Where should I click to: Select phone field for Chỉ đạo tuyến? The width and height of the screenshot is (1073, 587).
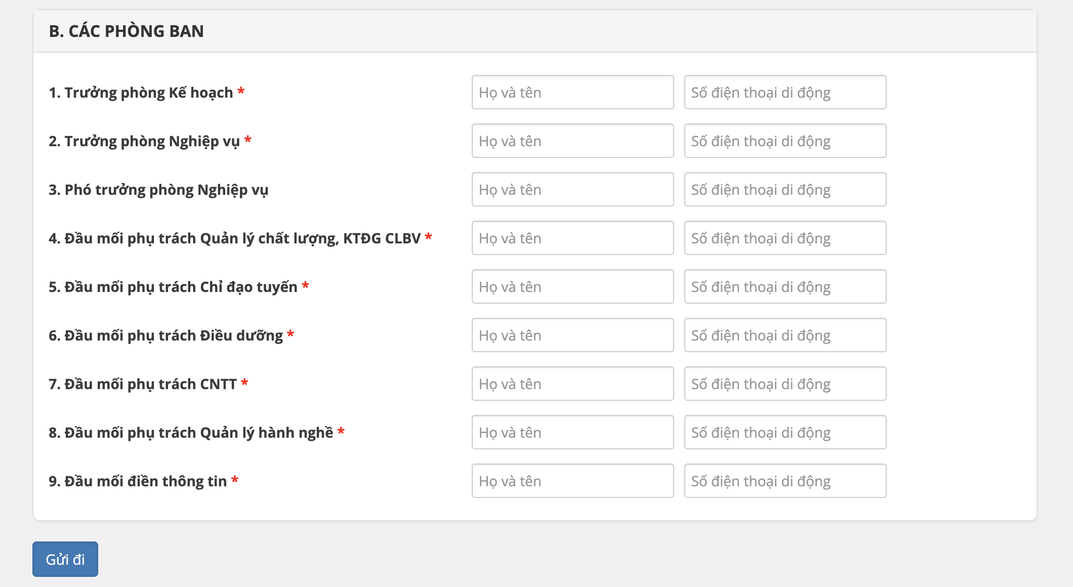[x=785, y=286]
